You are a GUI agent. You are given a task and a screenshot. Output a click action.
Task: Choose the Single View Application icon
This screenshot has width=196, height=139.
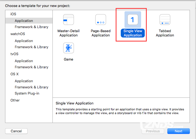(x=133, y=20)
